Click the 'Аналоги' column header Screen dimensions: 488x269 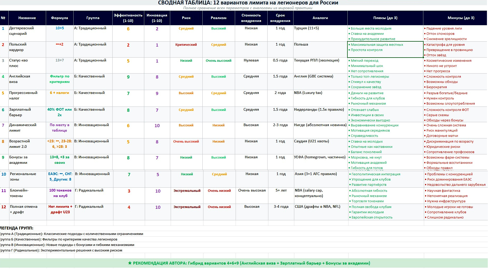[320, 18]
